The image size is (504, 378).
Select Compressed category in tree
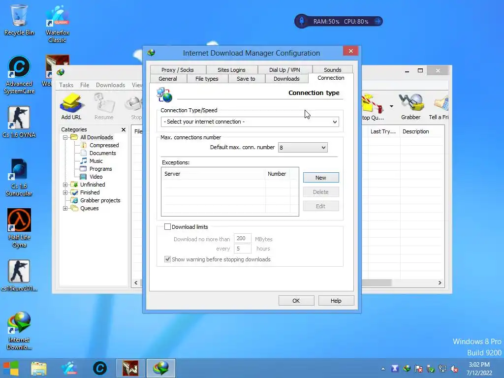pyautogui.click(x=104, y=145)
